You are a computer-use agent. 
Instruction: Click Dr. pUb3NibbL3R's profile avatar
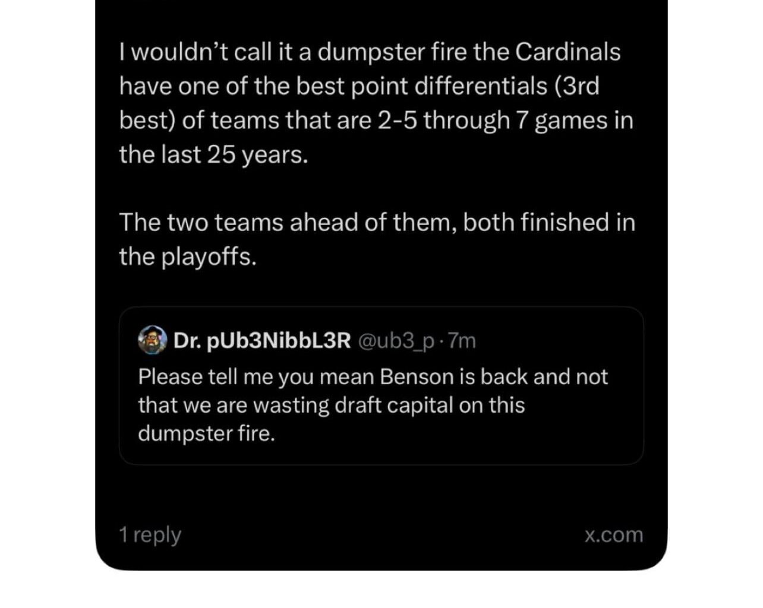pos(152,340)
